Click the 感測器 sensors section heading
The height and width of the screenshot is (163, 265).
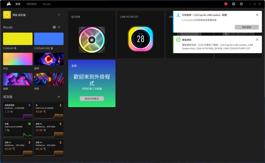[7, 97]
